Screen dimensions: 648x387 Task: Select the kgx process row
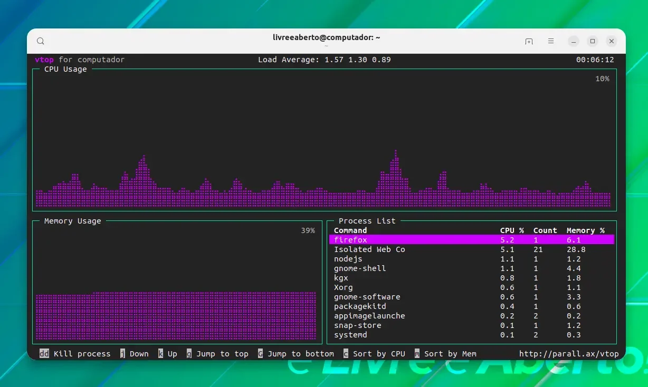click(x=472, y=278)
